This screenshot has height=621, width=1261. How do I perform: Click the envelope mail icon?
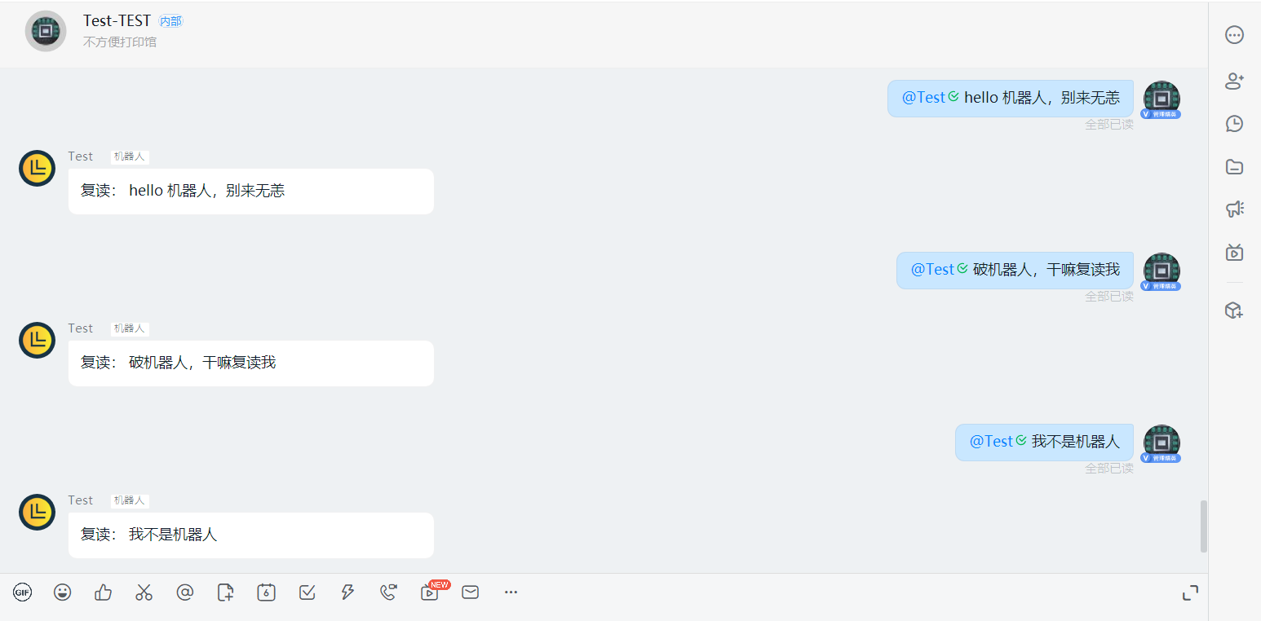click(471, 592)
